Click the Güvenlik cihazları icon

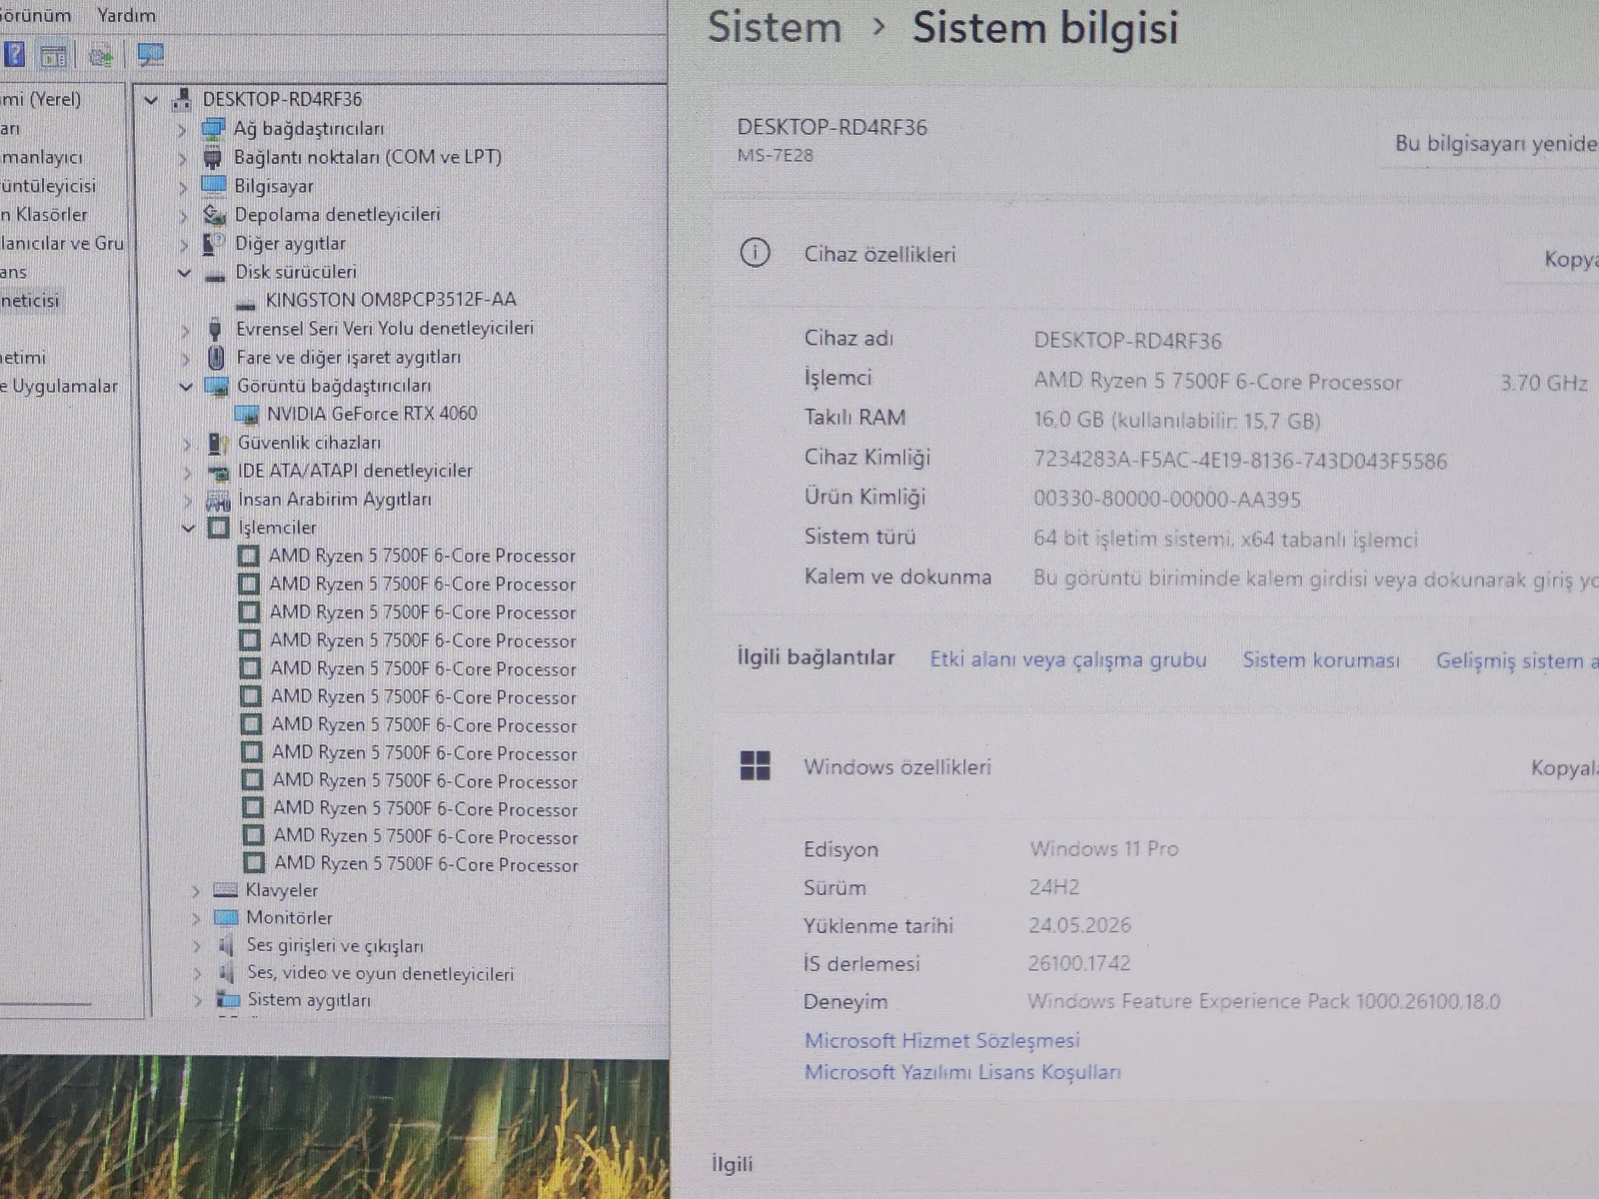pyautogui.click(x=218, y=443)
